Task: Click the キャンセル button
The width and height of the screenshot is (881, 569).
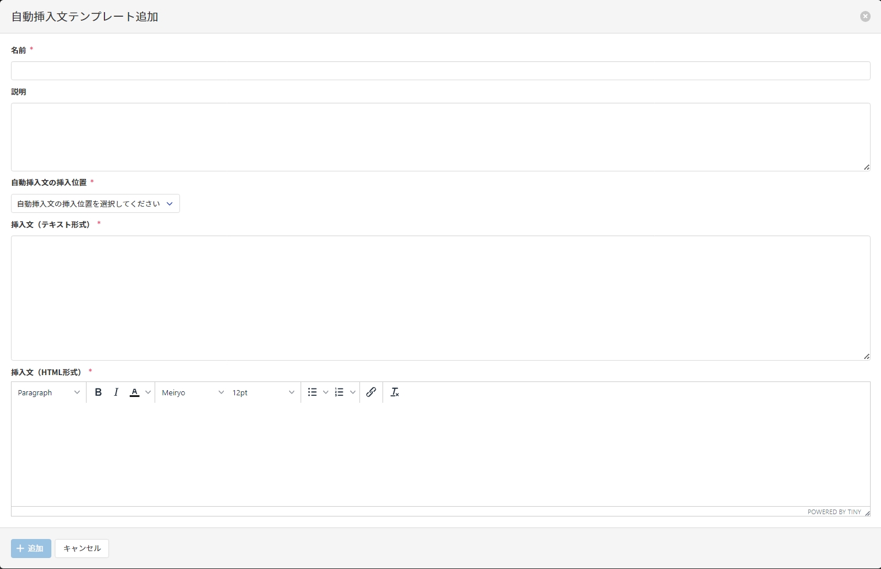Action: point(82,548)
